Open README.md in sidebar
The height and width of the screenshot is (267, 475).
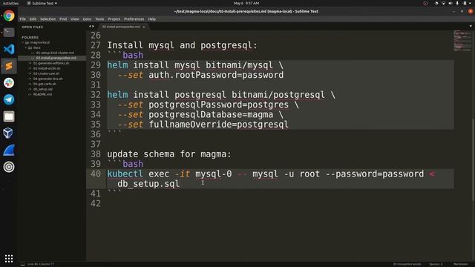point(42,94)
